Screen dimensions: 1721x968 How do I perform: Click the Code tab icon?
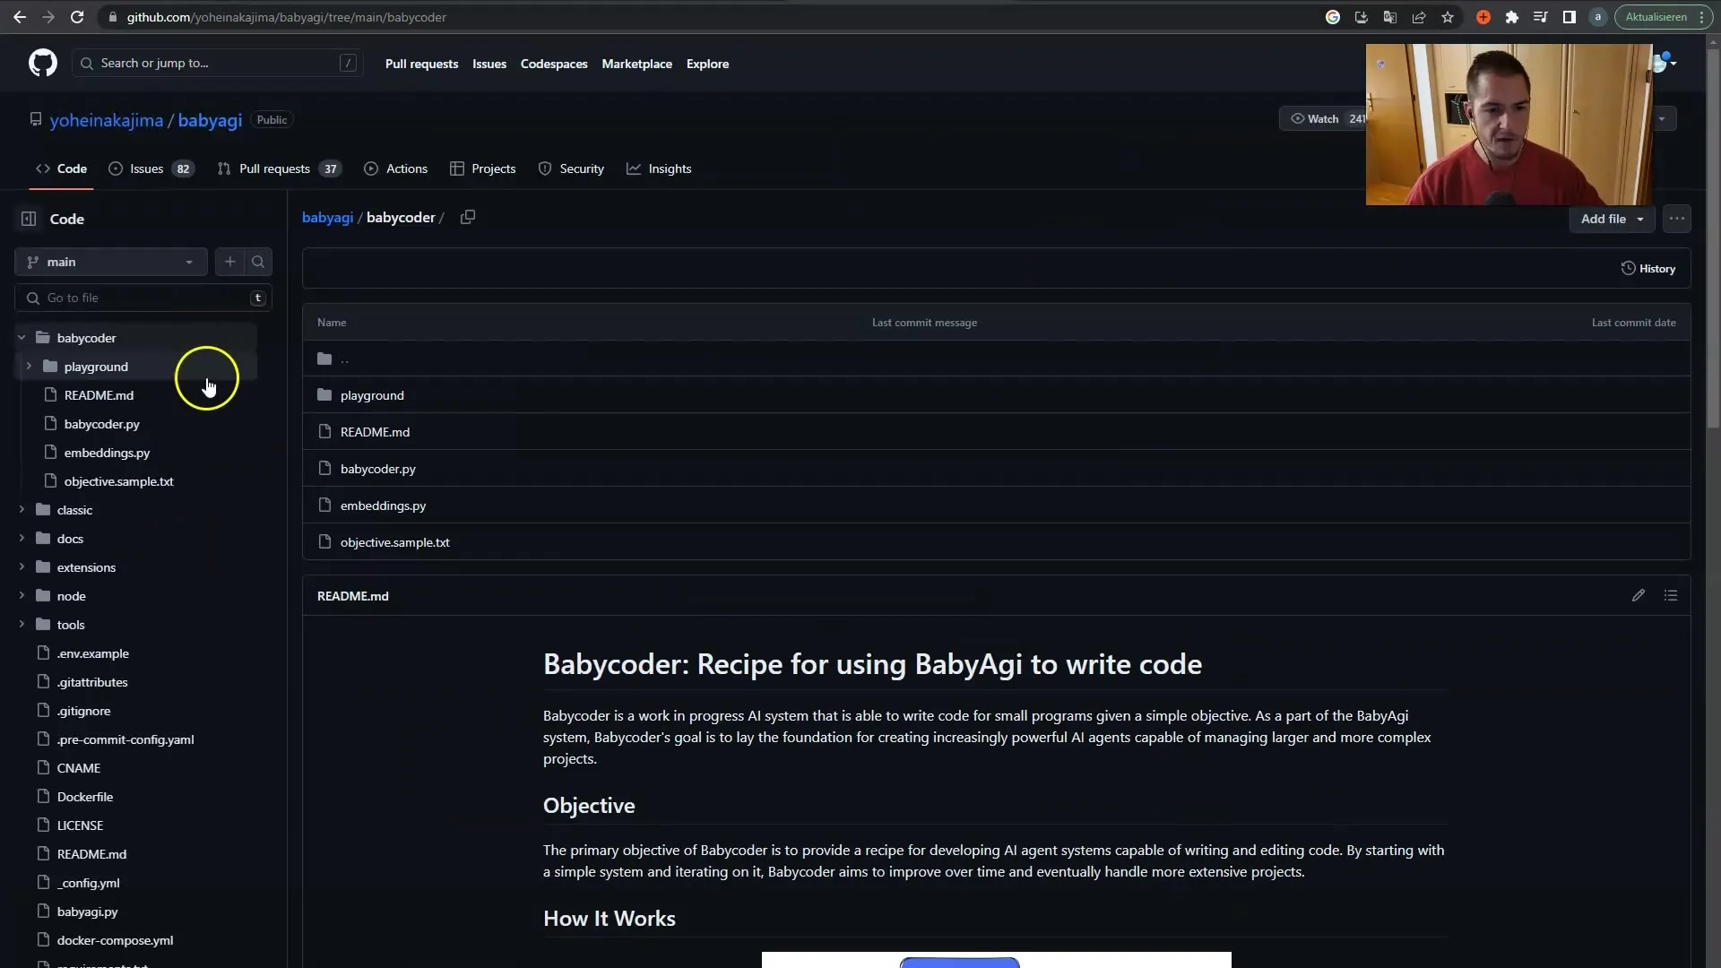coord(44,168)
